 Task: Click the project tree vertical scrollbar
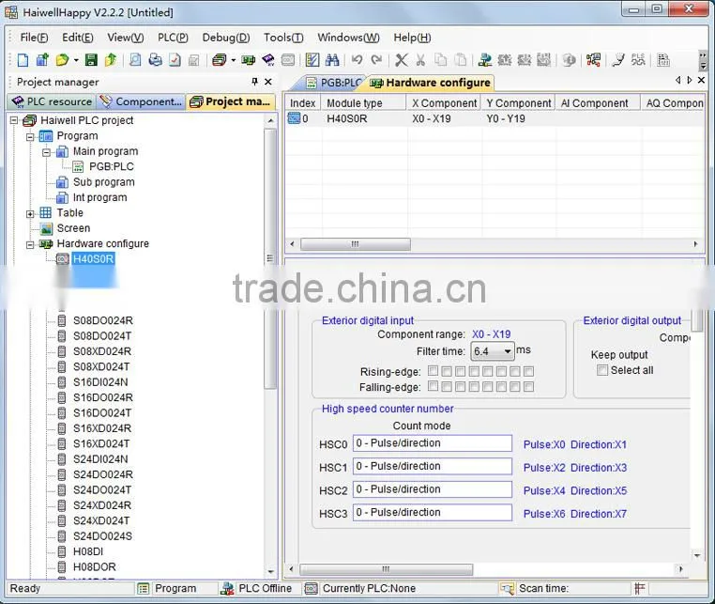tap(270, 258)
